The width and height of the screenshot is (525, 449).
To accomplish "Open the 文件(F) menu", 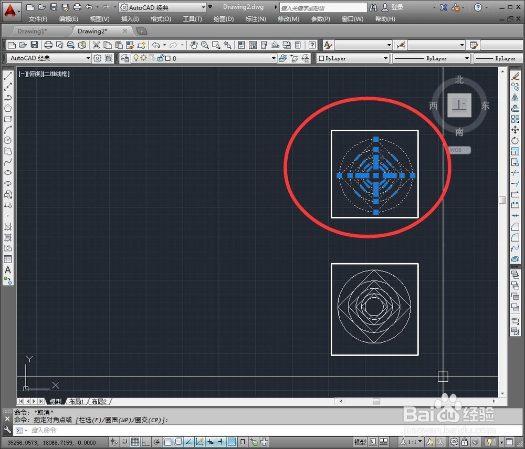I will coord(38,19).
